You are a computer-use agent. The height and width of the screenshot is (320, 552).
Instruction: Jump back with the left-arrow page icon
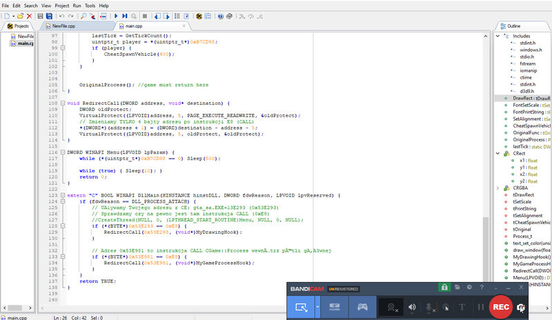click(157, 16)
